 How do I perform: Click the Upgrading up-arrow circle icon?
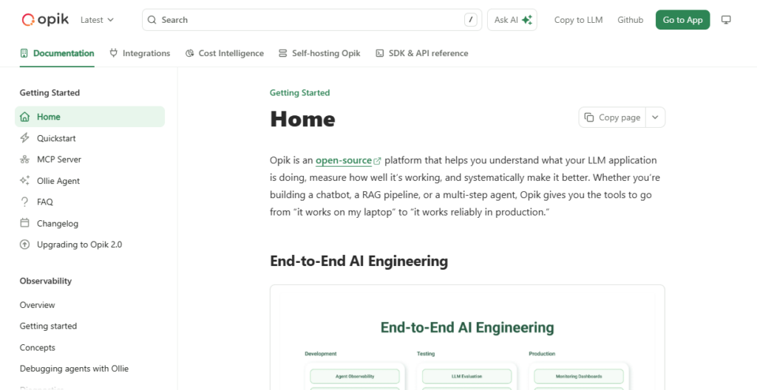point(24,244)
